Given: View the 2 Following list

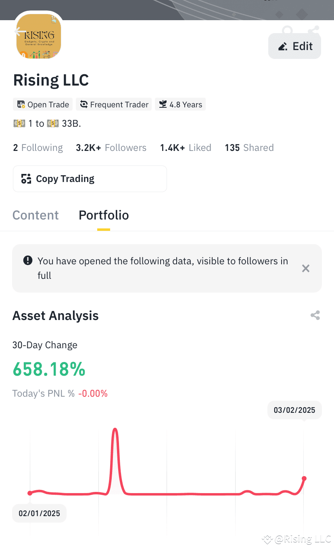Looking at the screenshot, I should point(38,148).
